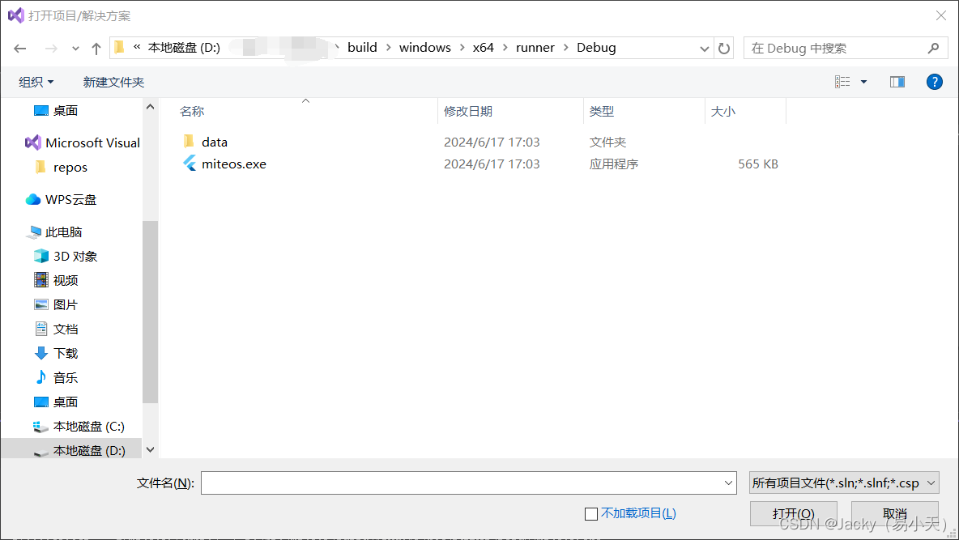Check the 不加载项目 checkbox
This screenshot has height=540, width=959.
coord(590,514)
